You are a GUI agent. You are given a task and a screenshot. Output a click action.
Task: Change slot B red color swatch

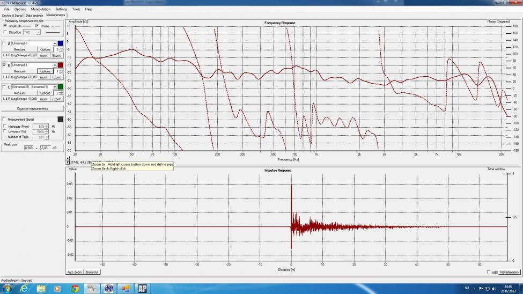[x=61, y=65]
